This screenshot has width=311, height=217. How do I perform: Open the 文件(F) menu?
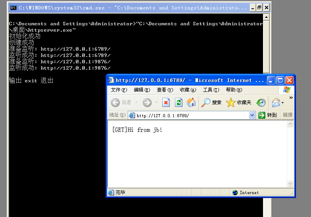click(119, 90)
